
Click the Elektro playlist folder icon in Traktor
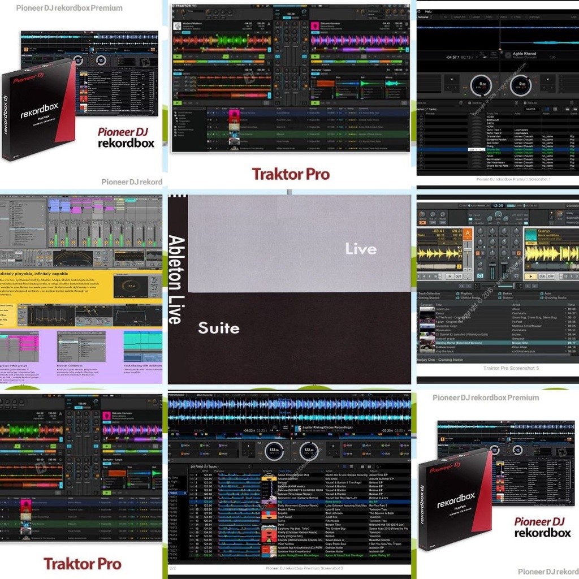(x=499, y=293)
